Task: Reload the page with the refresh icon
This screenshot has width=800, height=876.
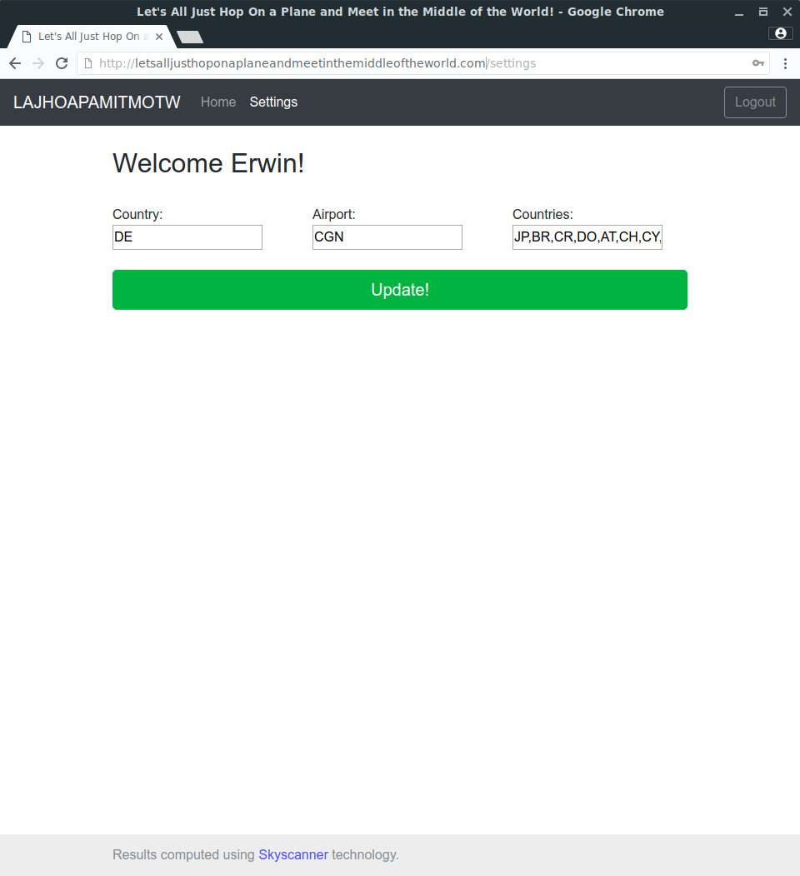Action: pyautogui.click(x=62, y=63)
